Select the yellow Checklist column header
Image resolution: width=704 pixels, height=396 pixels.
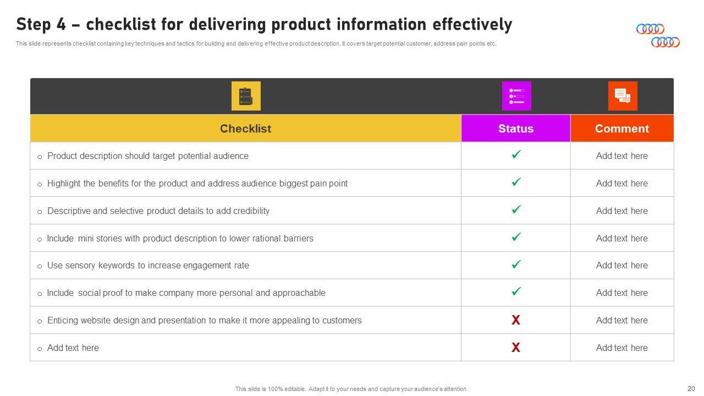(245, 129)
